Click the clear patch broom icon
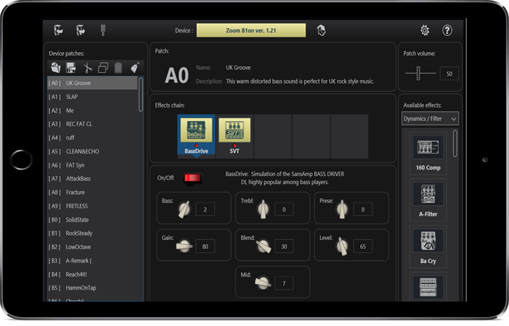 pos(134,68)
